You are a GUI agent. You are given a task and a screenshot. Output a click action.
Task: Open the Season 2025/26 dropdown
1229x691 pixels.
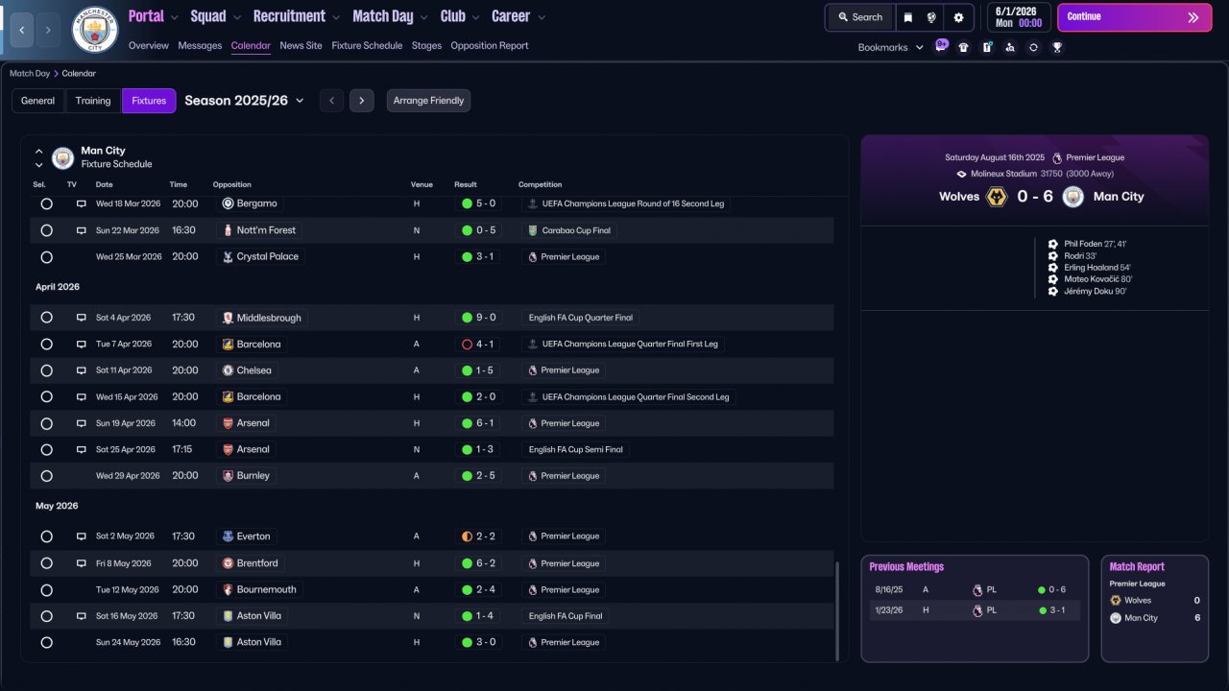[x=244, y=101]
